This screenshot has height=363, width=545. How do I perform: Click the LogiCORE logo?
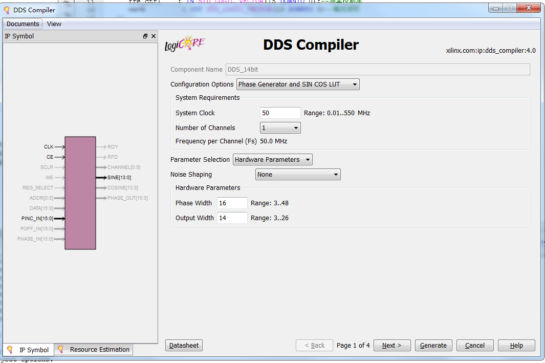pos(185,44)
